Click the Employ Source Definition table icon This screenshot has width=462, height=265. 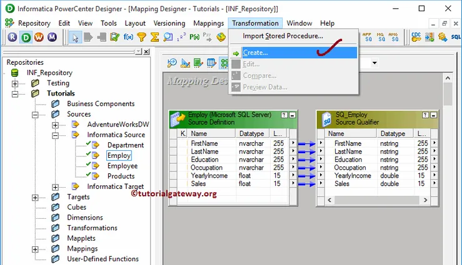coord(178,118)
